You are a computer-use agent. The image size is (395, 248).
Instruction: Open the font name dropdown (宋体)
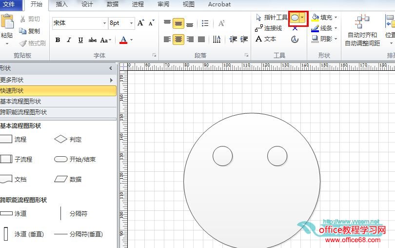(x=104, y=23)
